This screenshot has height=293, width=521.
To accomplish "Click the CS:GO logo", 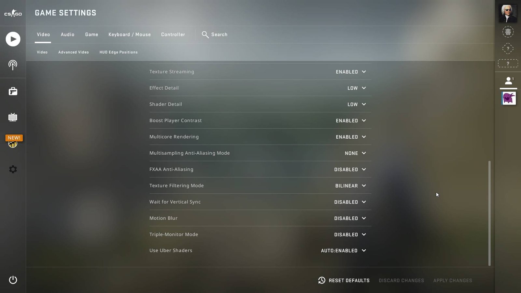I will [13, 13].
